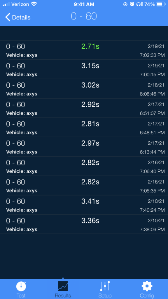The image size is (168, 299).
Task: Open the 2.82s run at 7:06:40 PM
Action: tap(84, 166)
